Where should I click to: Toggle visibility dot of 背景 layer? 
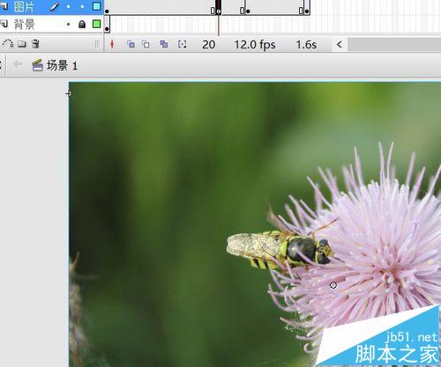pyautogui.click(x=68, y=24)
